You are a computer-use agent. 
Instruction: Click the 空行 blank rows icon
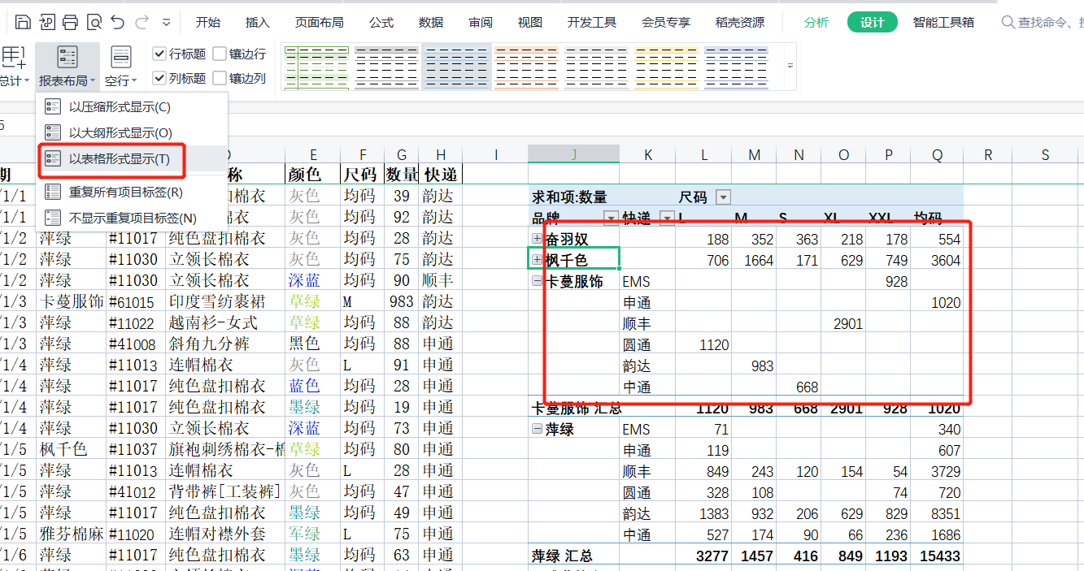click(121, 66)
